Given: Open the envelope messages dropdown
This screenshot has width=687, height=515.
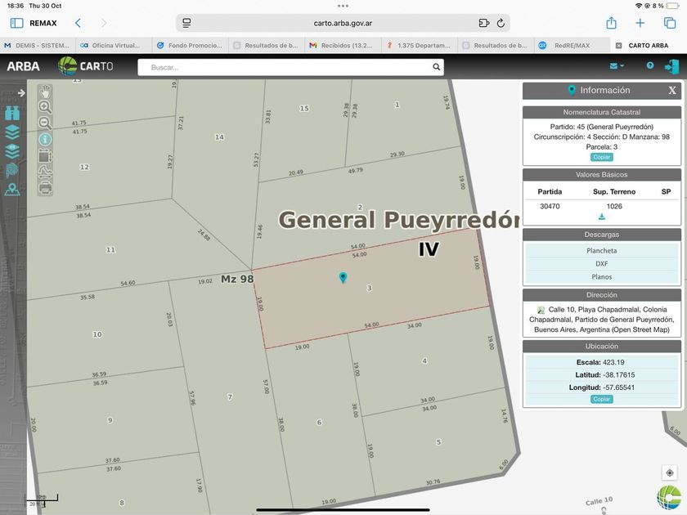Looking at the screenshot, I should click(x=617, y=66).
